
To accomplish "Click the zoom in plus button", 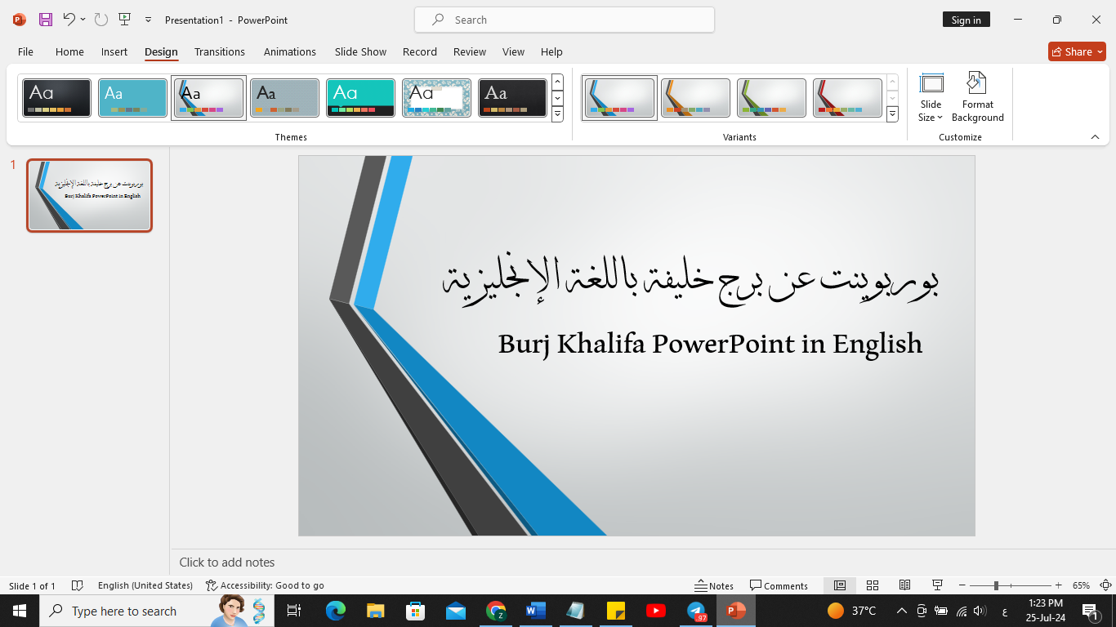I will click(x=1059, y=585).
